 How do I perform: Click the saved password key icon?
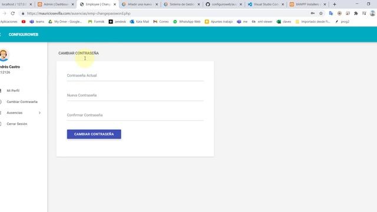pyautogui.click(x=313, y=14)
